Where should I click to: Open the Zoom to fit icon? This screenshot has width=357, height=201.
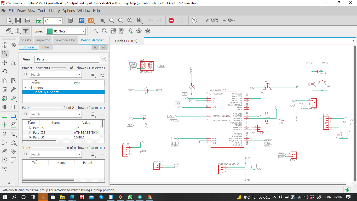click(102, 20)
